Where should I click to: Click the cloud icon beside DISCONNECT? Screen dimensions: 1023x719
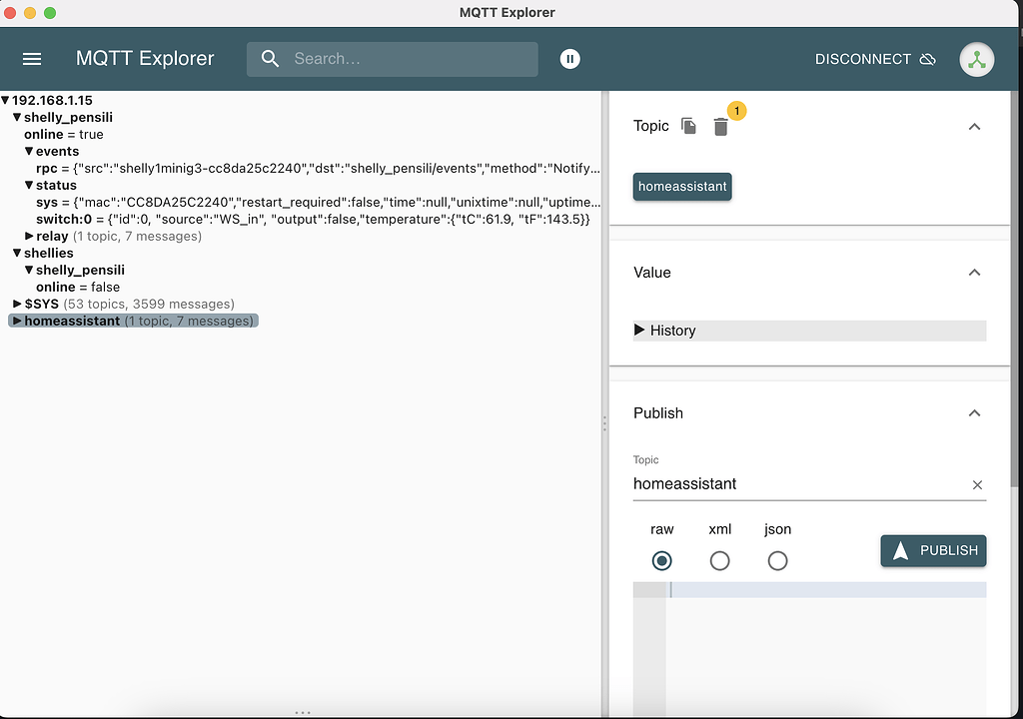(927, 59)
